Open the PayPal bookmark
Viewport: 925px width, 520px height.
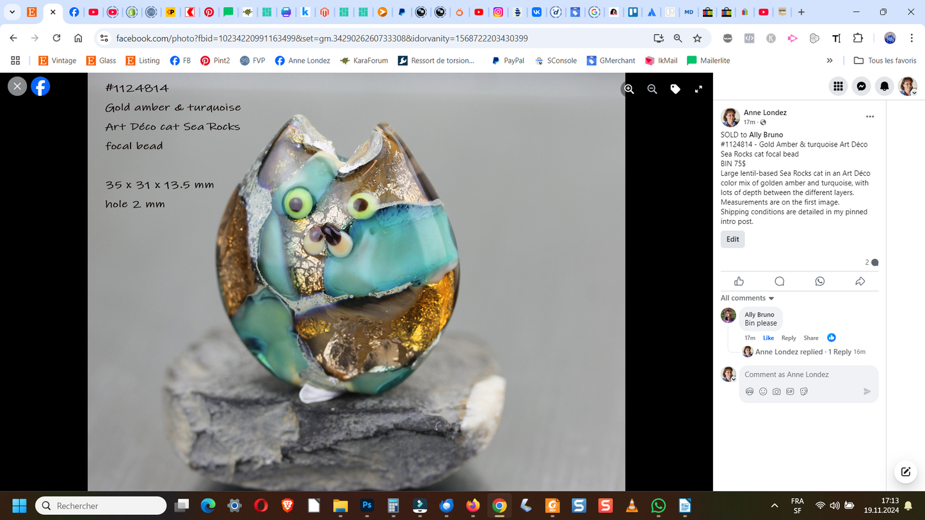tap(508, 61)
